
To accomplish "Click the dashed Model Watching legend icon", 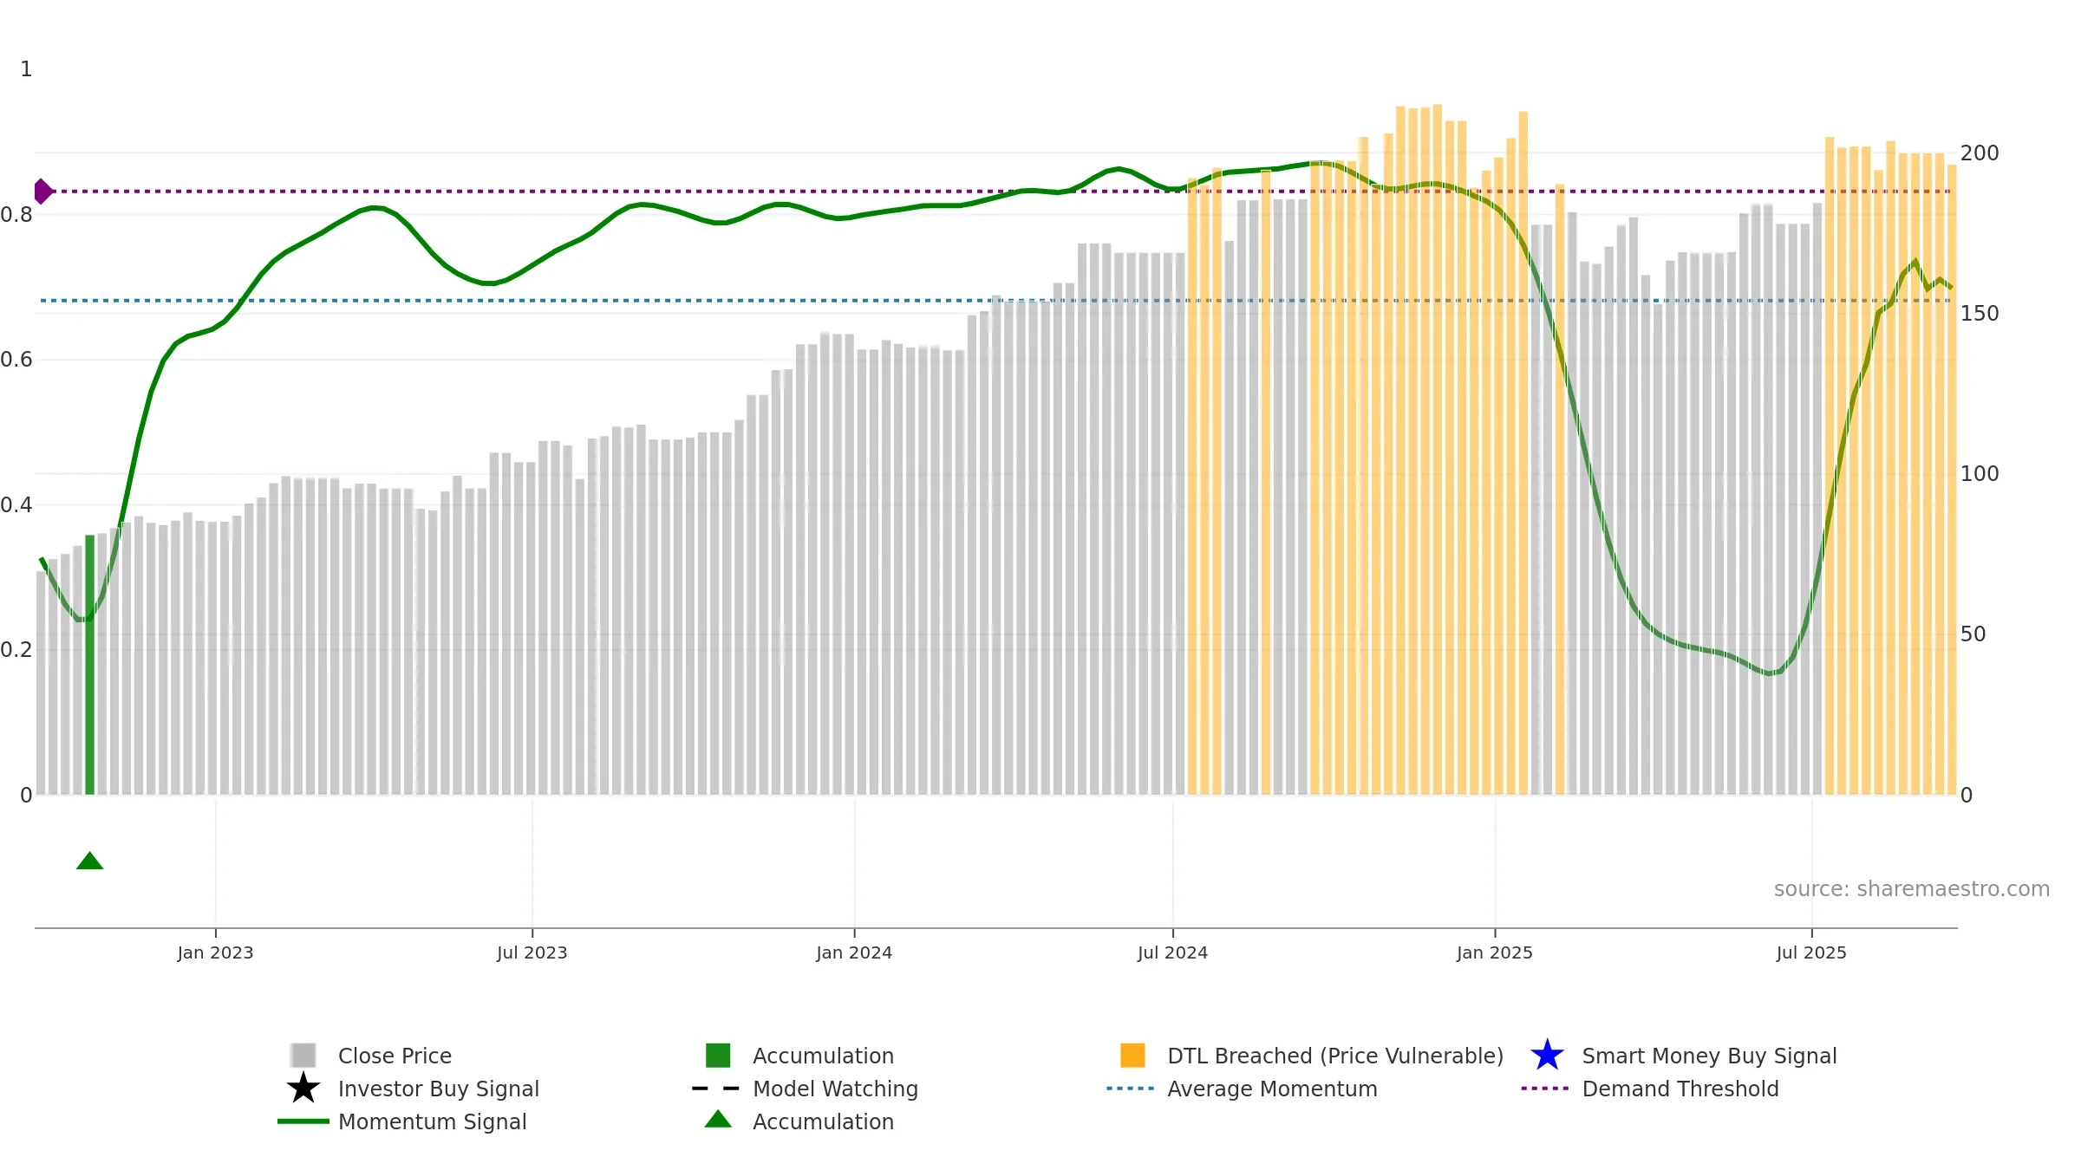I will tap(716, 1088).
